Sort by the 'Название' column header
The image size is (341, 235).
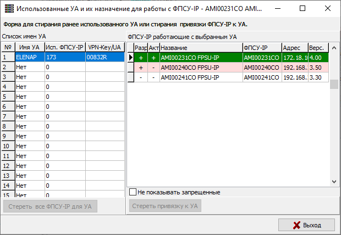click(200, 48)
